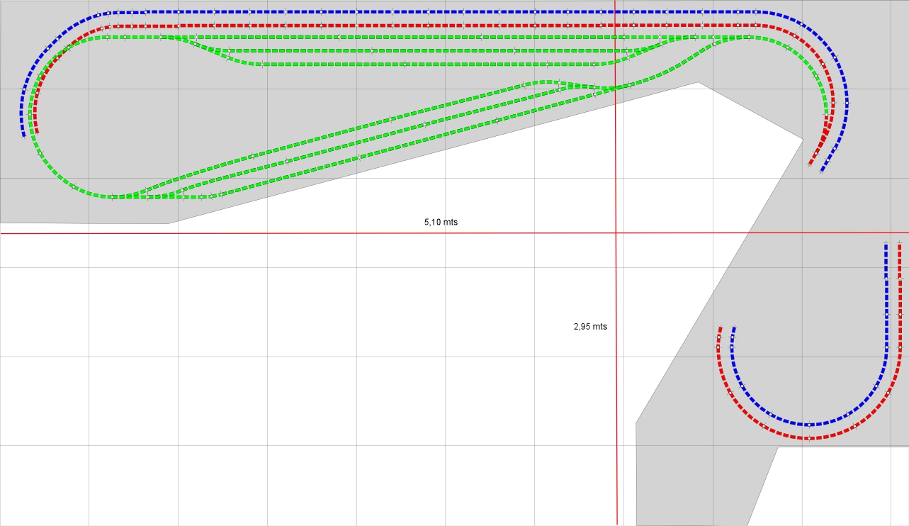This screenshot has width=909, height=526.
Task: Select the green inner siding track at top
Action: (x=425, y=50)
